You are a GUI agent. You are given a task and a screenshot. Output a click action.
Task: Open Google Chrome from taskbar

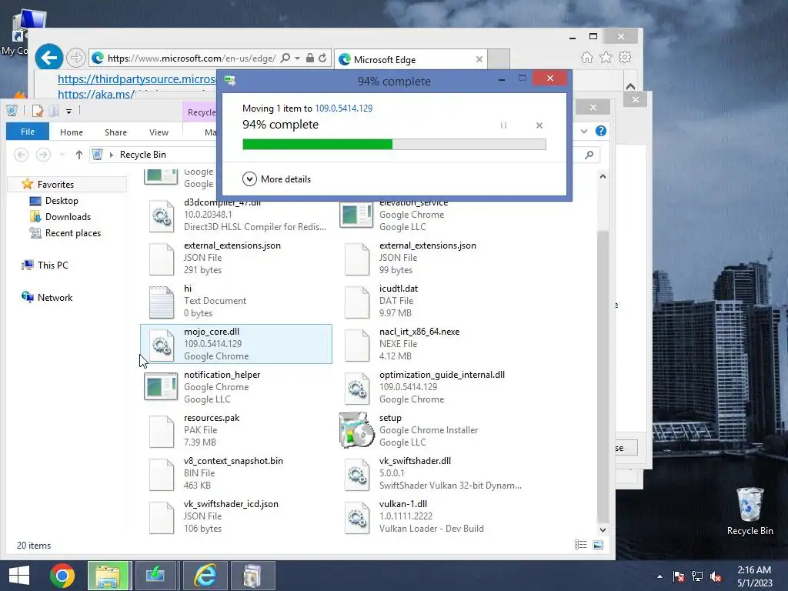point(62,576)
